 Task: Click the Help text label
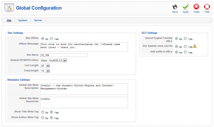click(207, 12)
